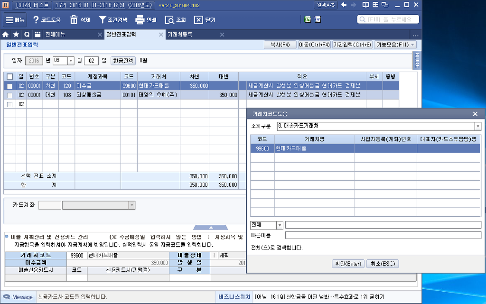Open 조건검색 filter funnel icon
This screenshot has height=304, width=486.
102,20
